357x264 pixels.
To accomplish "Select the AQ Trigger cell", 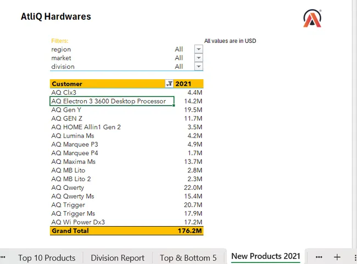I will click(112, 205).
